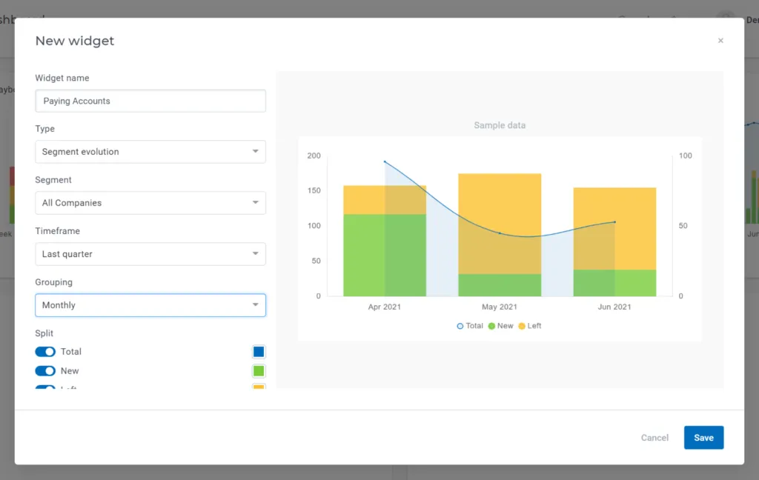
Task: Expand the Timeframe dropdown showing Last quarter
Action: pos(150,254)
